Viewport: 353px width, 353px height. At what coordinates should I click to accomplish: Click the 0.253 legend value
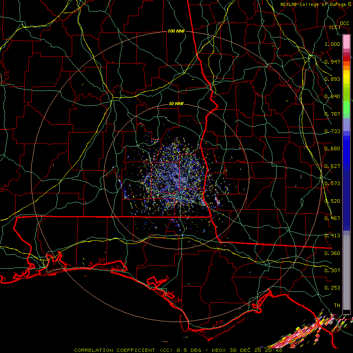click(332, 288)
